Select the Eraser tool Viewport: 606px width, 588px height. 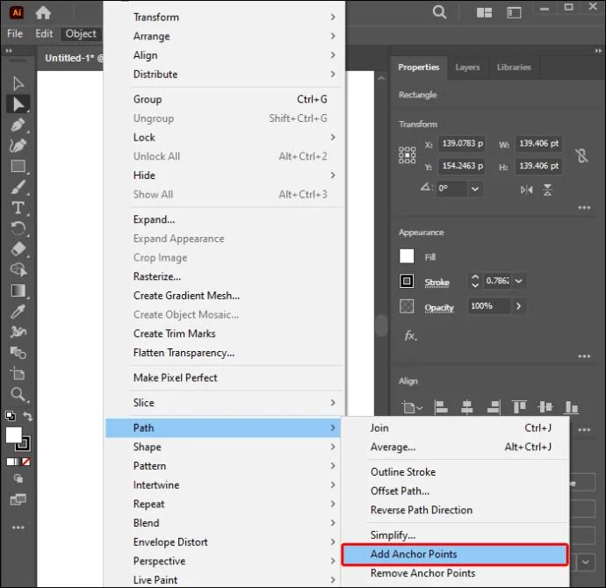point(18,249)
